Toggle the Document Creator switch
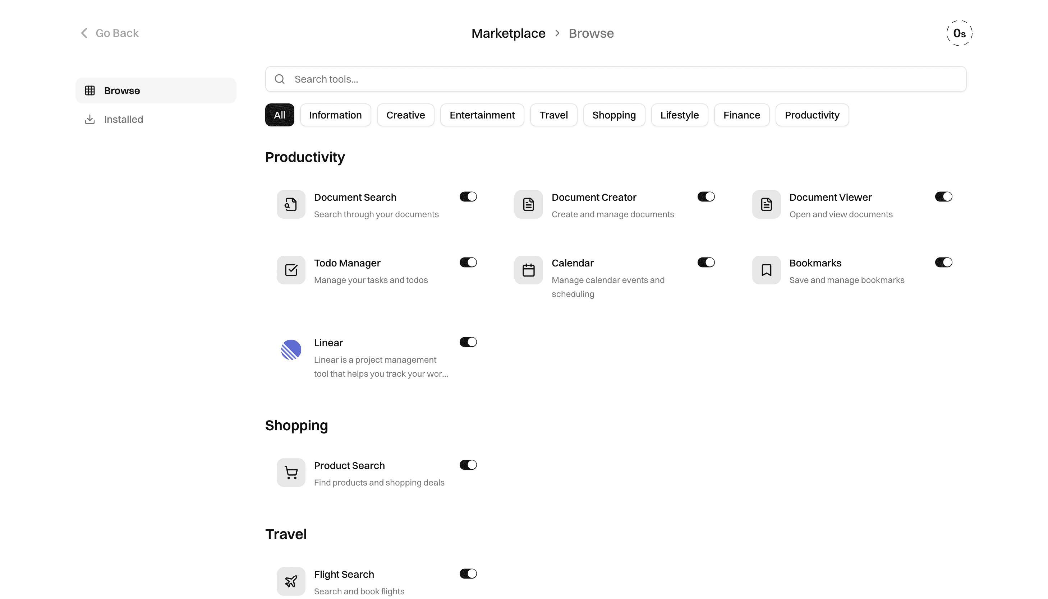The height and width of the screenshot is (599, 1048). pyautogui.click(x=705, y=197)
